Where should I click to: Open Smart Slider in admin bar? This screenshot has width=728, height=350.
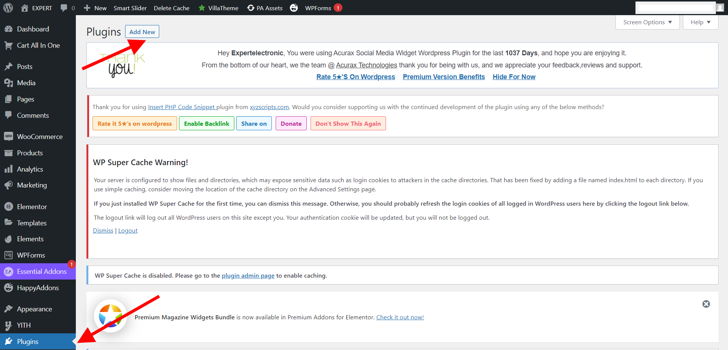[x=130, y=8]
